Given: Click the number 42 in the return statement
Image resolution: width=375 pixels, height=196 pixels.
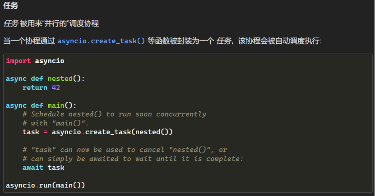Looking at the screenshot, I should point(56,87).
